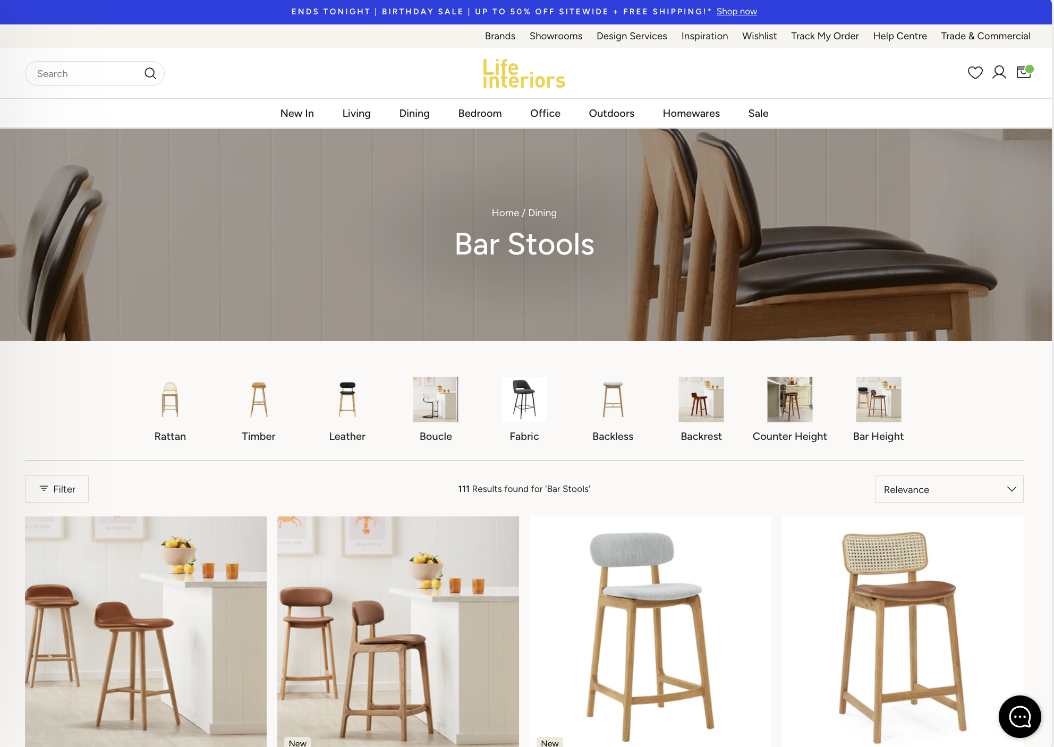Click the Home breadcrumb link
Viewport: 1054px width, 747px height.
[x=505, y=213]
